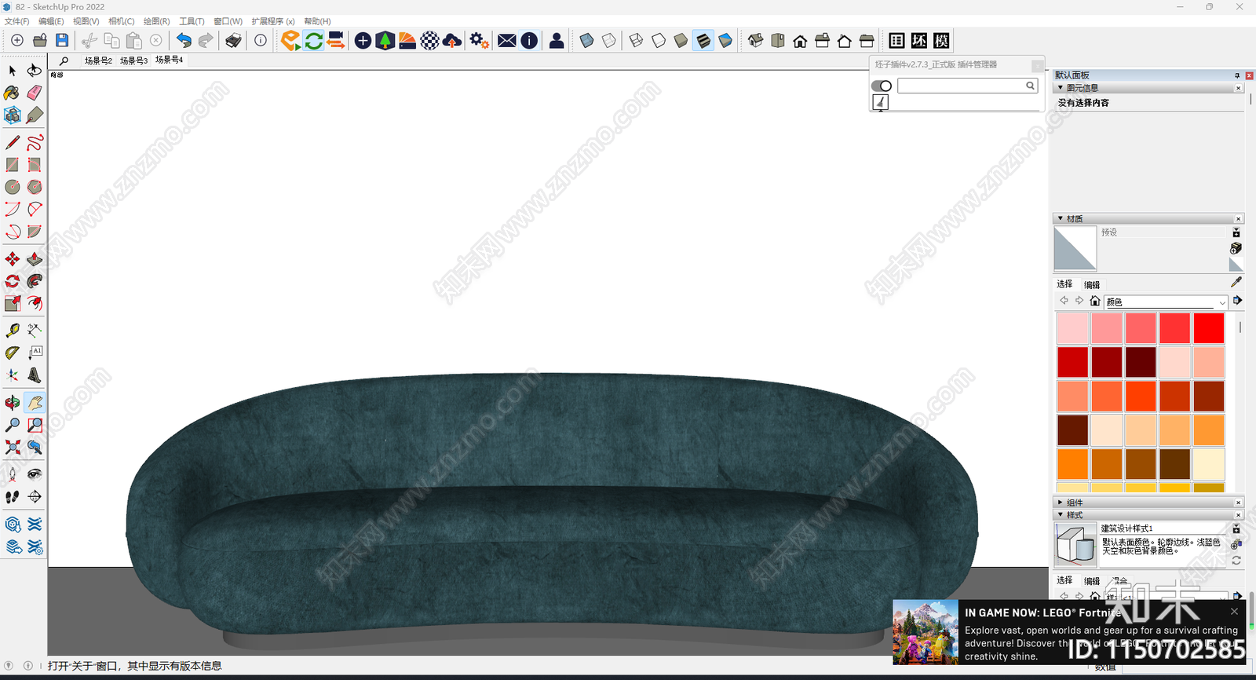
Task: Open the styles 选择 tab
Action: pos(1064,580)
